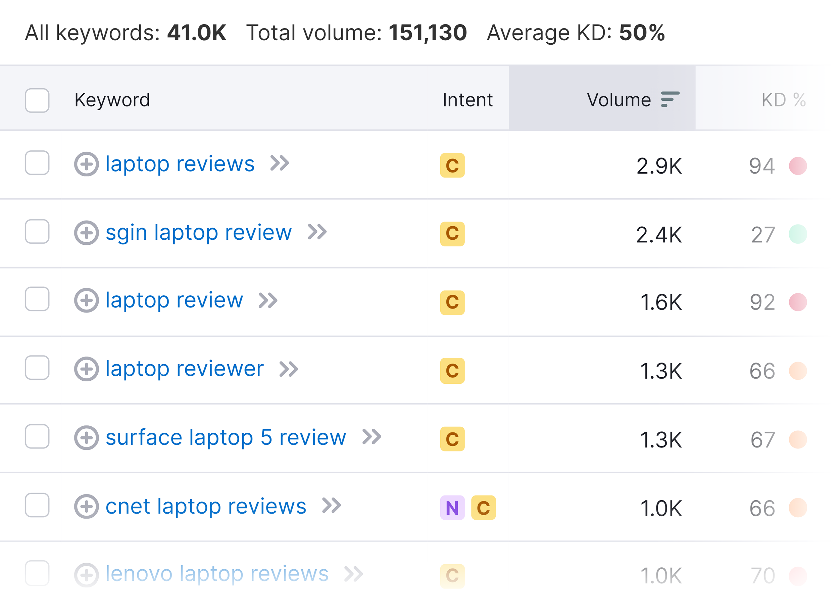Click the plus icon next to laptop reviews

87,164
